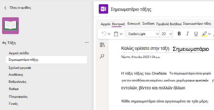Open Σημειωματάριο τάξης ribbon tab
Screen dimensions: 214x110
click(197, 24)
